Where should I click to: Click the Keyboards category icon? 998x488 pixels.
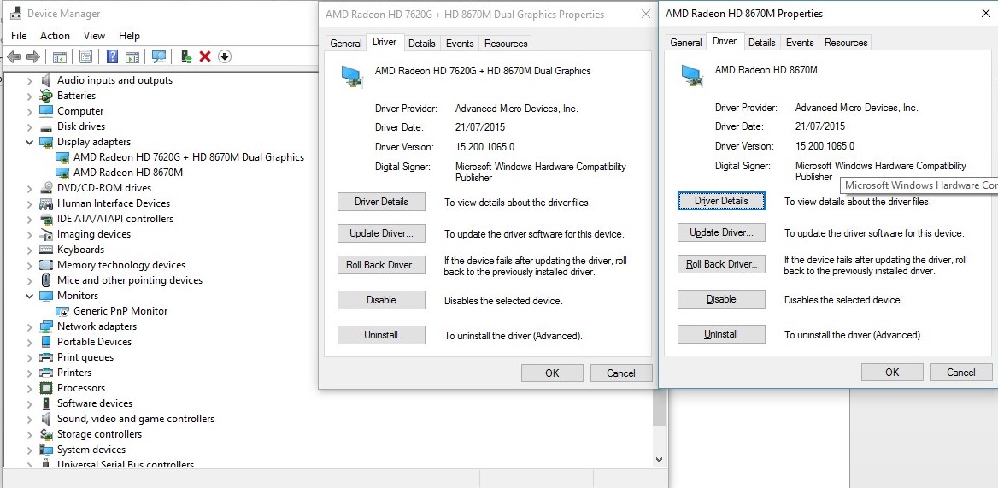tap(46, 250)
